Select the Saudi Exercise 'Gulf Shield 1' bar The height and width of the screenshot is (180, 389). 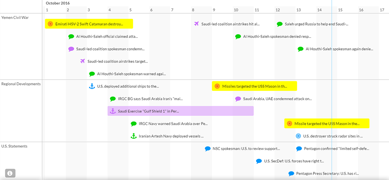click(x=181, y=111)
